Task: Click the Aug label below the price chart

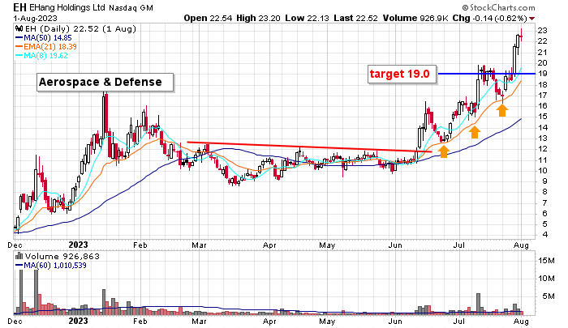Action: [521, 245]
